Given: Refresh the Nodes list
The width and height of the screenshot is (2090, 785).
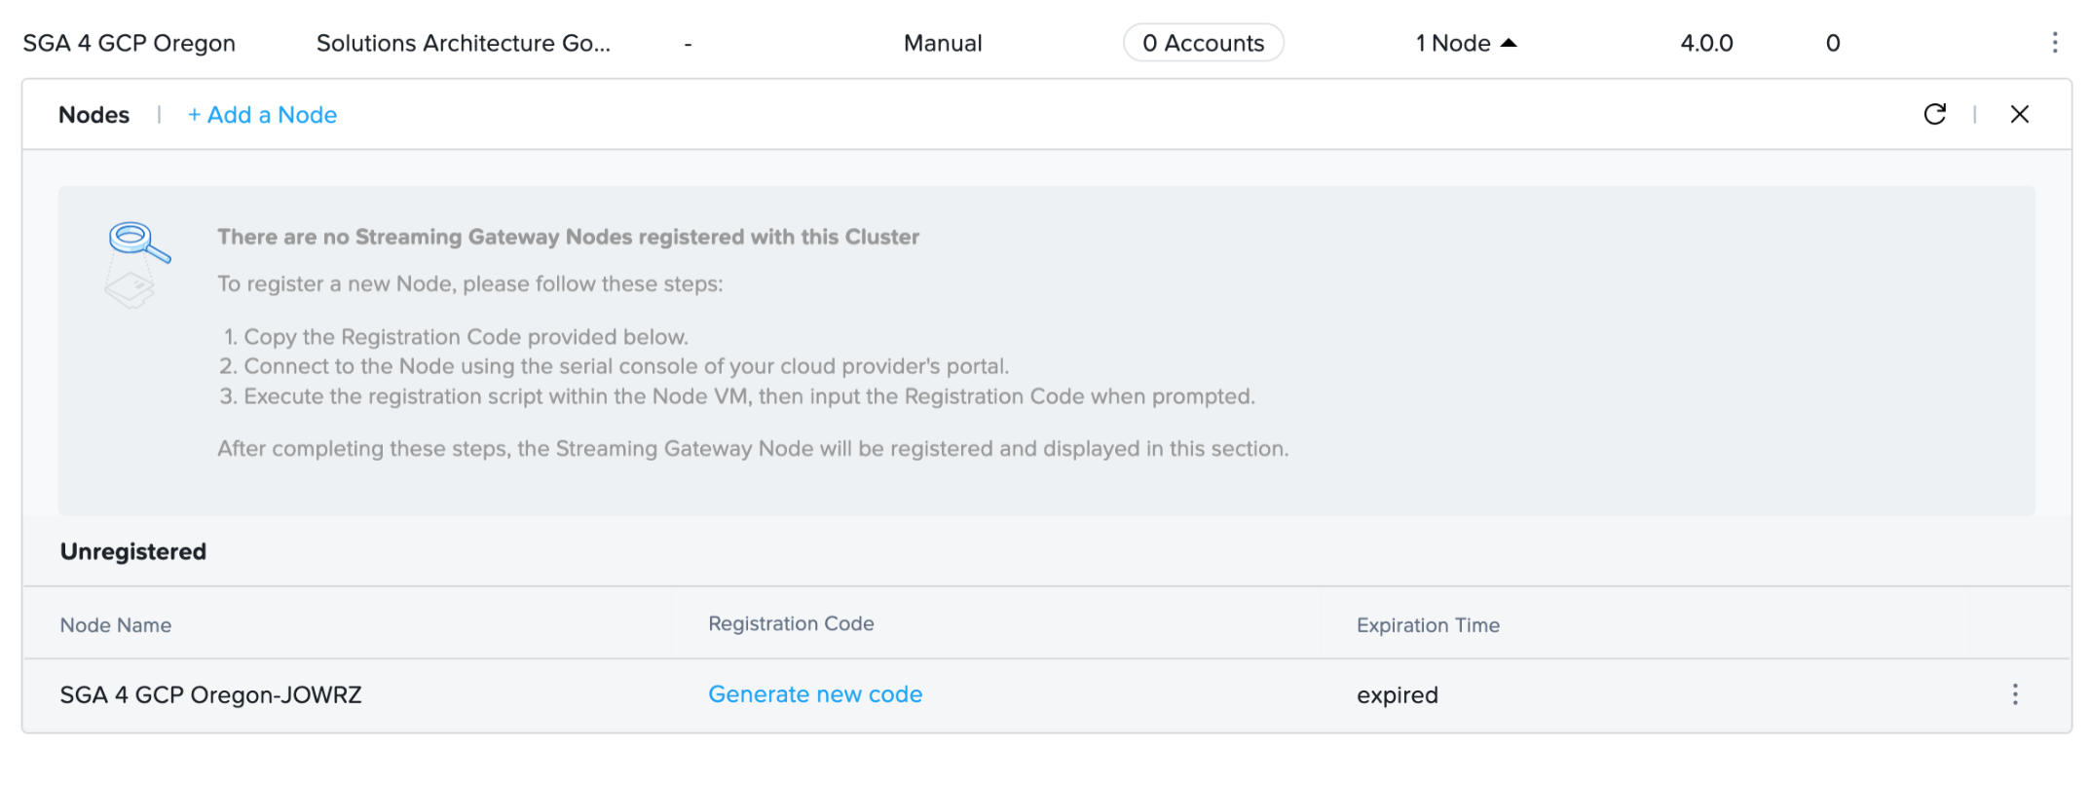Looking at the screenshot, I should tap(1934, 115).
